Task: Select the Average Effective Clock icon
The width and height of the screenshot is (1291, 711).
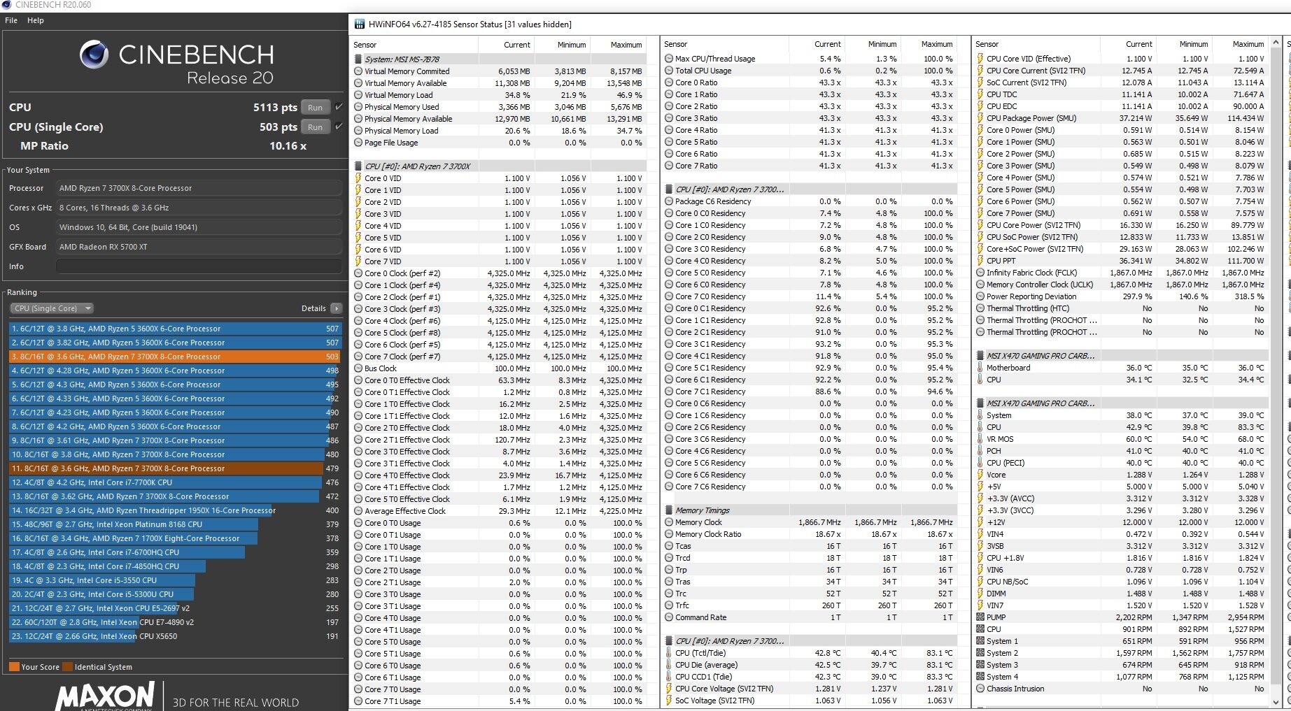Action: tap(358, 511)
